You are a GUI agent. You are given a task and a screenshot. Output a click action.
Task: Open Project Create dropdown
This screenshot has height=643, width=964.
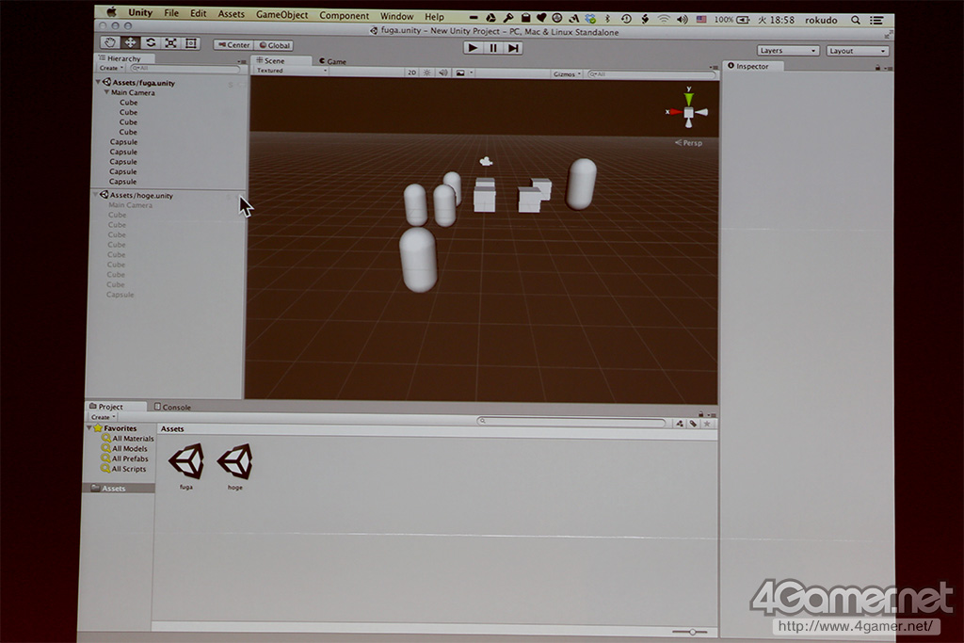[x=104, y=417]
